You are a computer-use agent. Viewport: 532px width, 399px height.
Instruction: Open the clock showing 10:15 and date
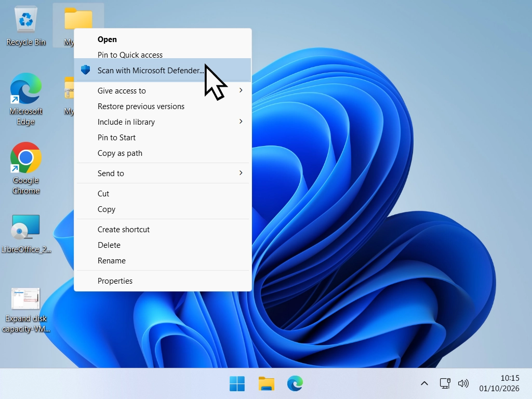(499, 383)
